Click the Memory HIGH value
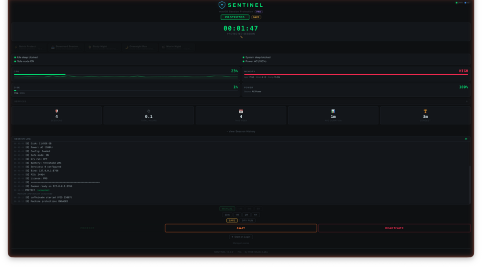Viewport: 482px width, 267px height. coord(463,71)
